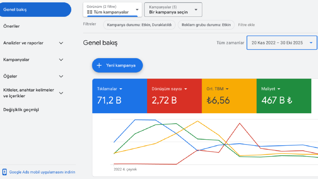Viewport: 318px width, 179px height.
Task: Expand the Kampanyalar sidebar chevron
Action: (61, 60)
